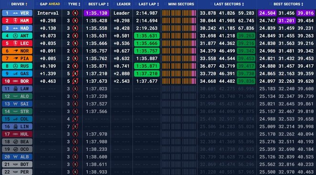Image resolution: width=316 pixels, height=175 pixels.
Task: Sort by the BEST LAP column header
Action: (x=98, y=4)
